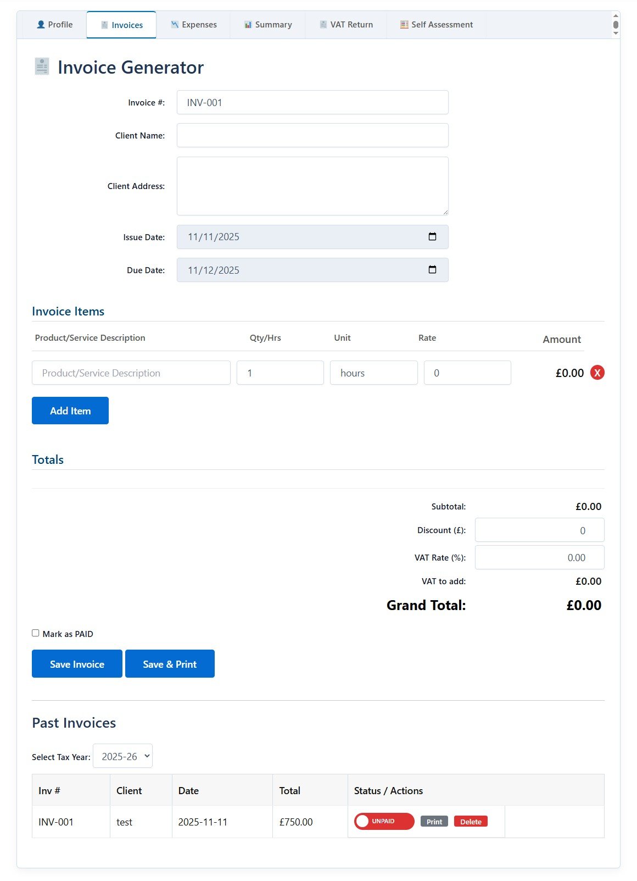637x881 pixels.
Task: Add a new invoice item
Action: tap(70, 411)
